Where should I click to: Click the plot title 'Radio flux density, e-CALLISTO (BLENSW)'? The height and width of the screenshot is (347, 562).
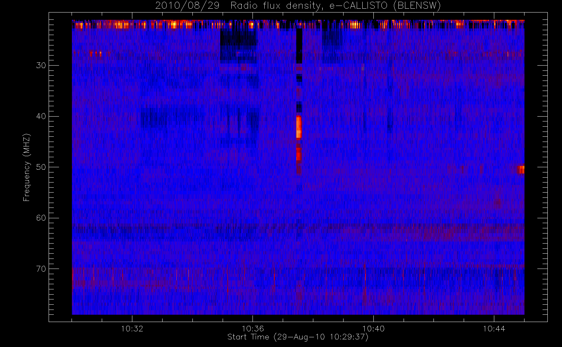[x=336, y=6]
